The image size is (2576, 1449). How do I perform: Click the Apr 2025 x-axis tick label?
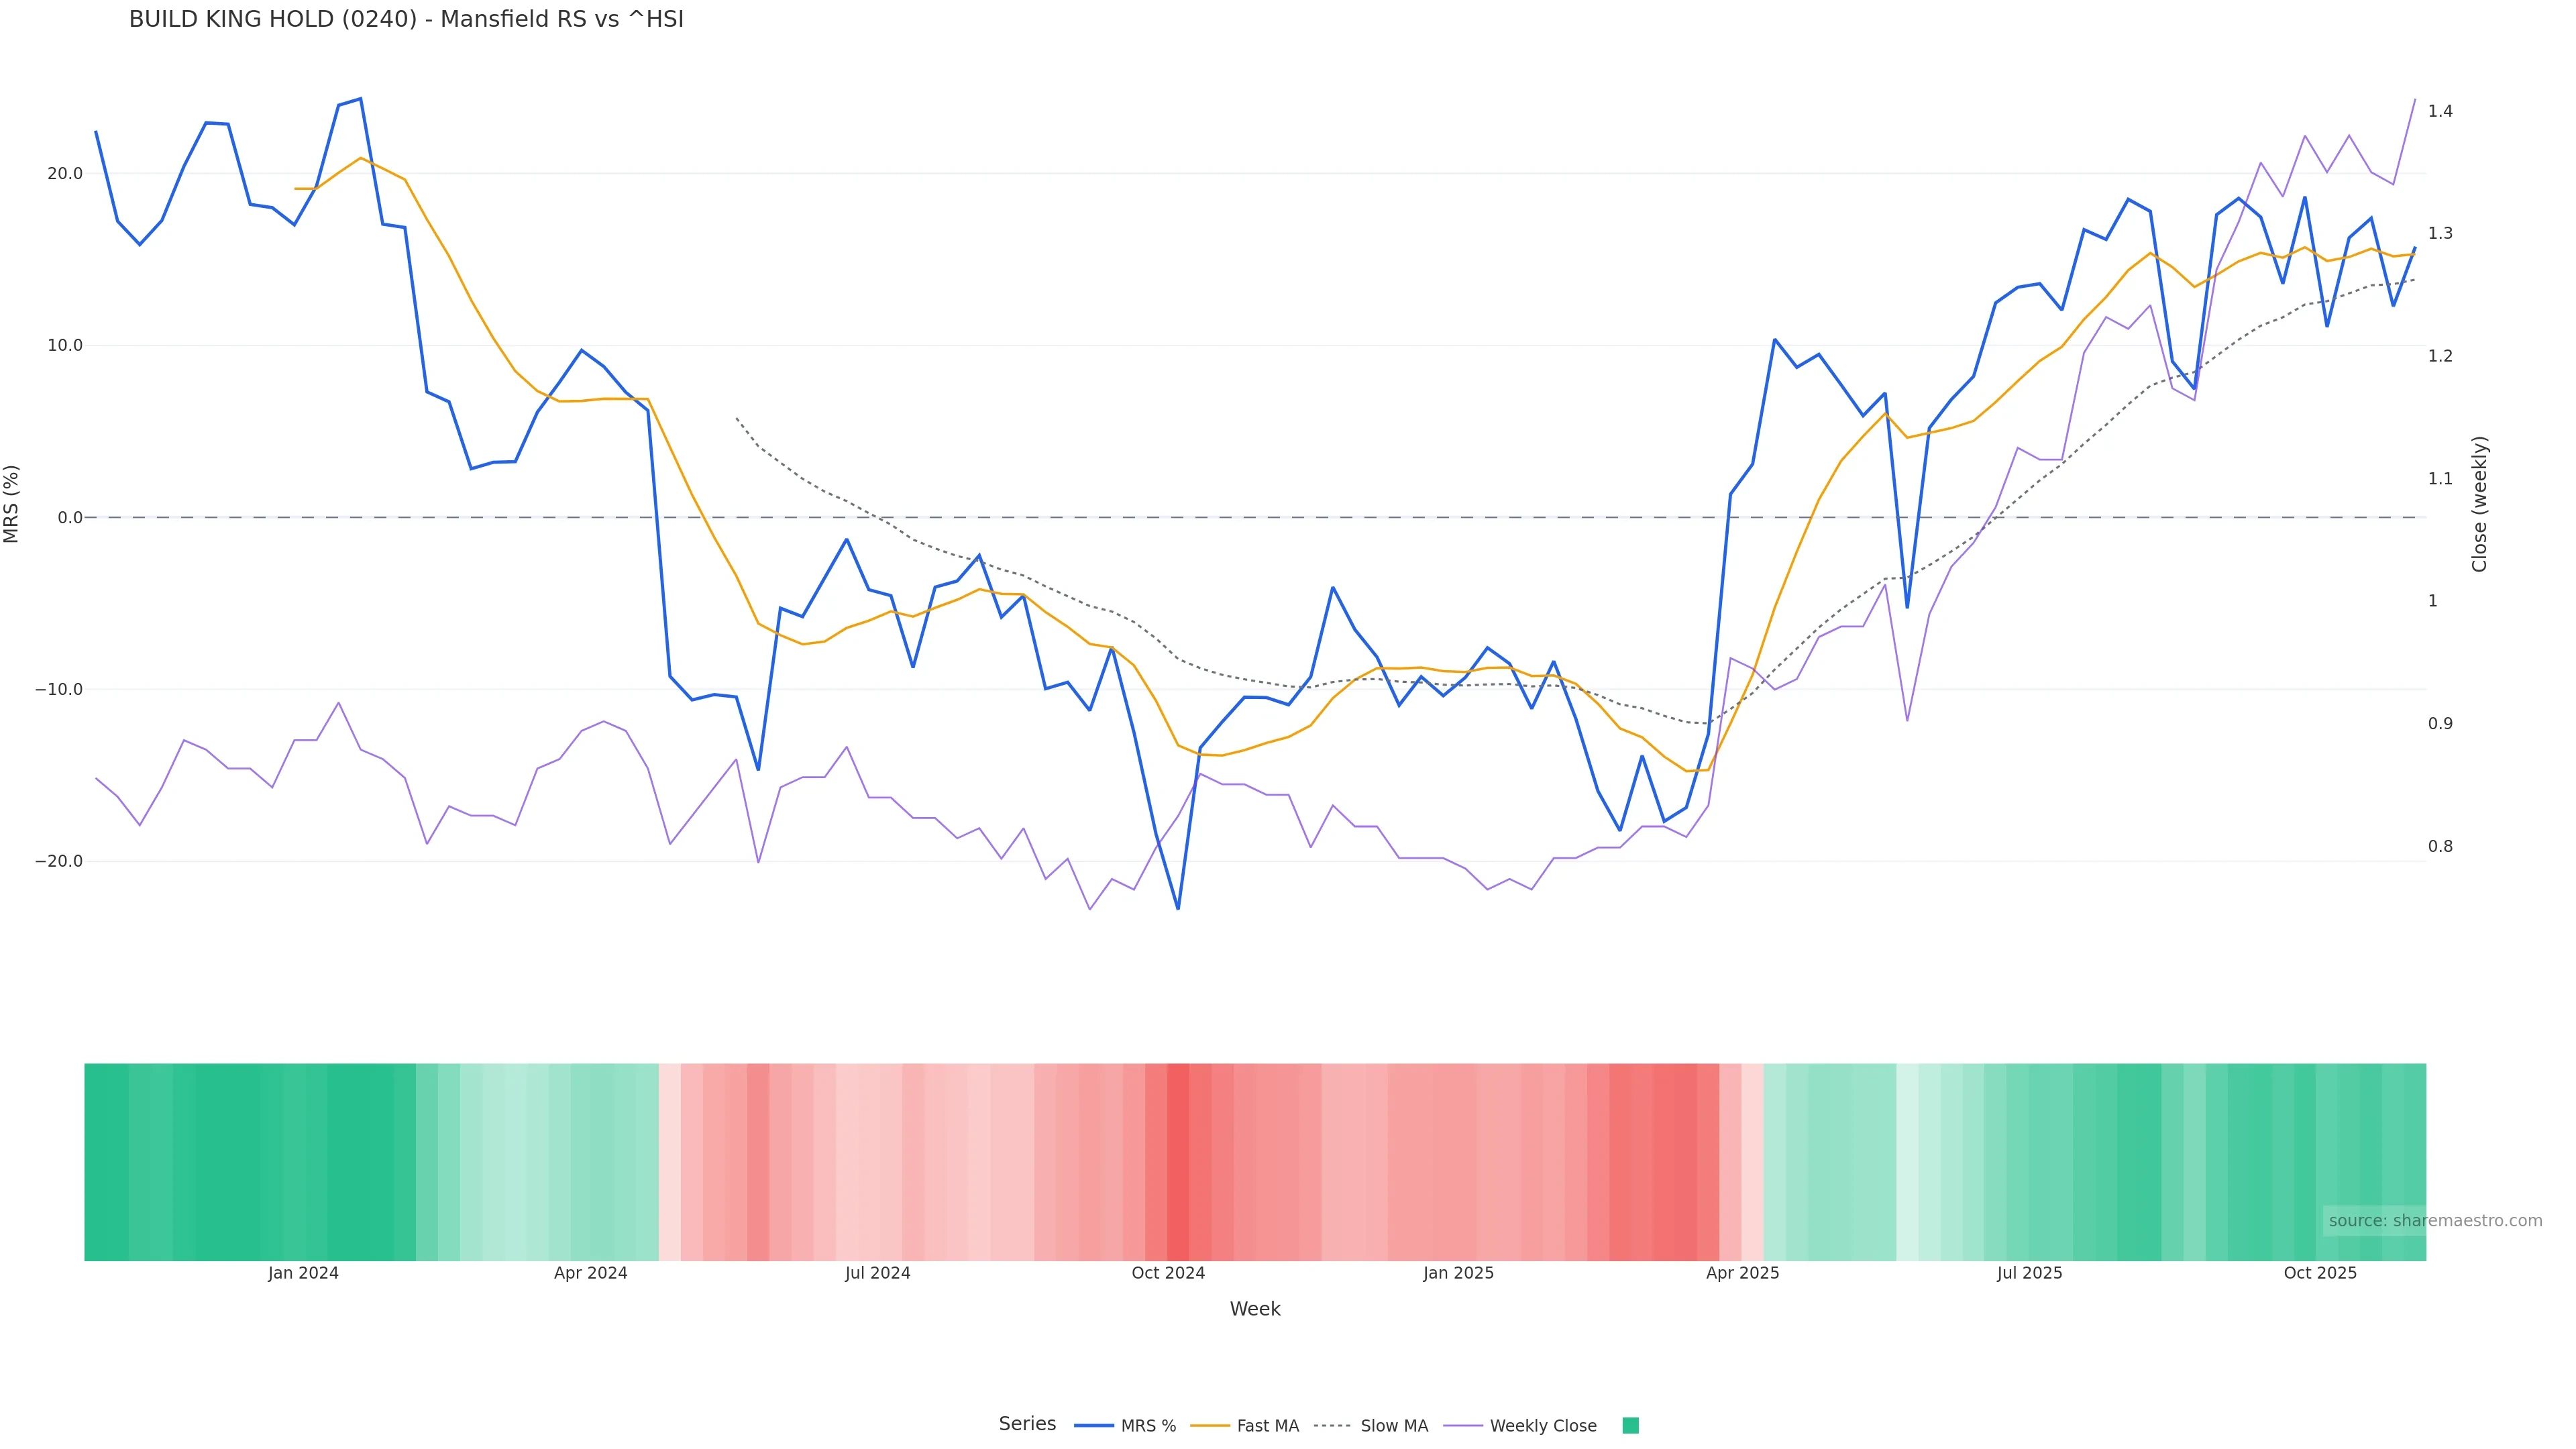tap(1742, 1273)
